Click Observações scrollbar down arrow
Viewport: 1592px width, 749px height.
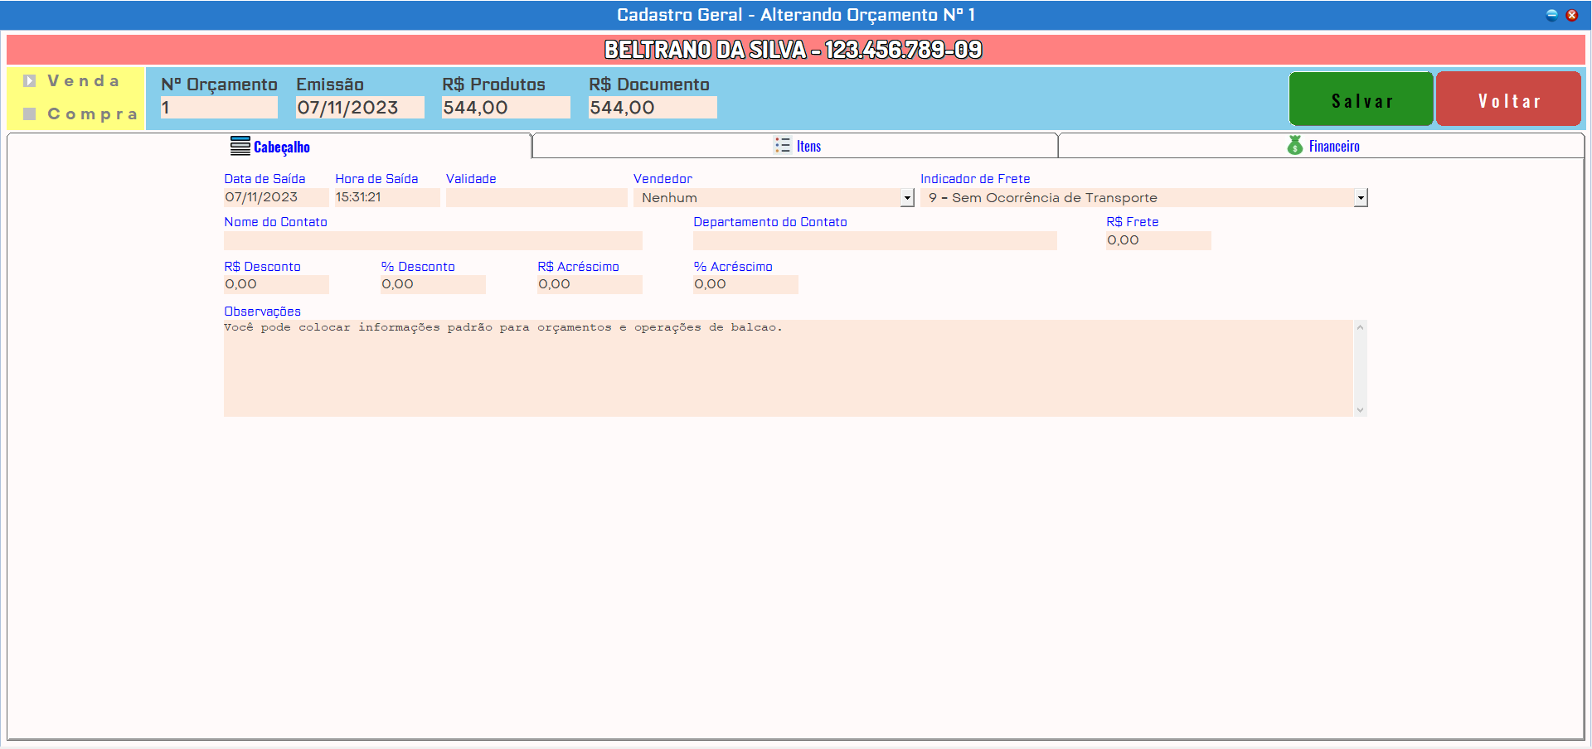(1360, 409)
